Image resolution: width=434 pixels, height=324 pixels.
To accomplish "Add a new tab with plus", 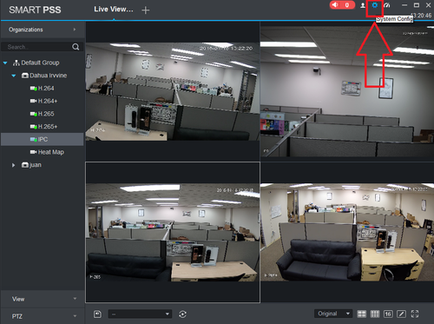I will click(x=146, y=10).
